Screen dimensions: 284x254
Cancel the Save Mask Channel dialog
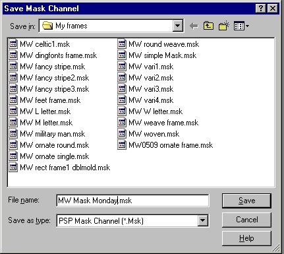[246, 220]
